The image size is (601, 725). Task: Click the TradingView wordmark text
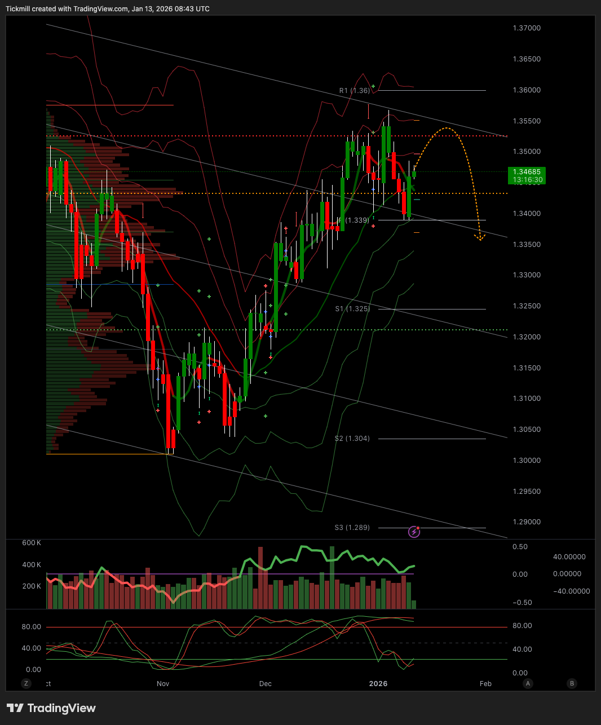click(x=61, y=708)
